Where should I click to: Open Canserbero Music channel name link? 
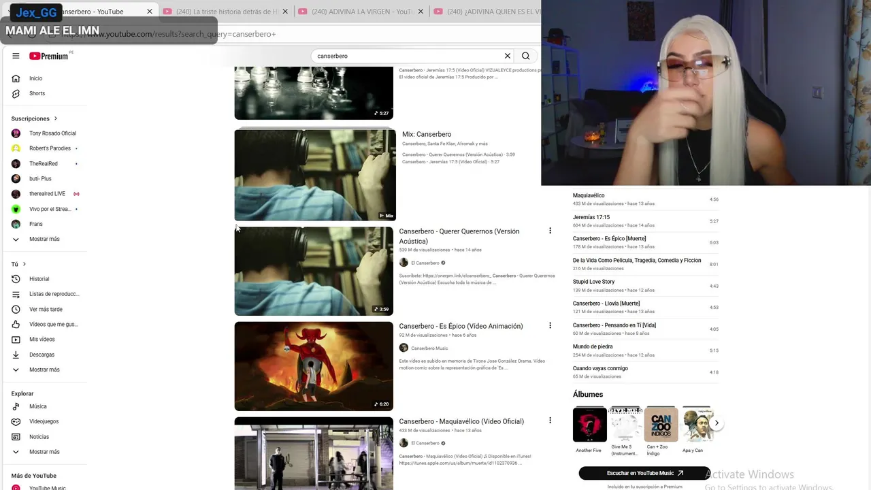click(429, 348)
